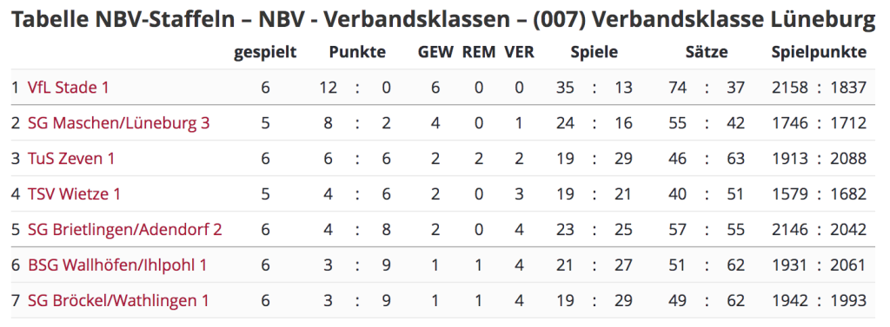Click rank number 7 in the table

point(16,301)
